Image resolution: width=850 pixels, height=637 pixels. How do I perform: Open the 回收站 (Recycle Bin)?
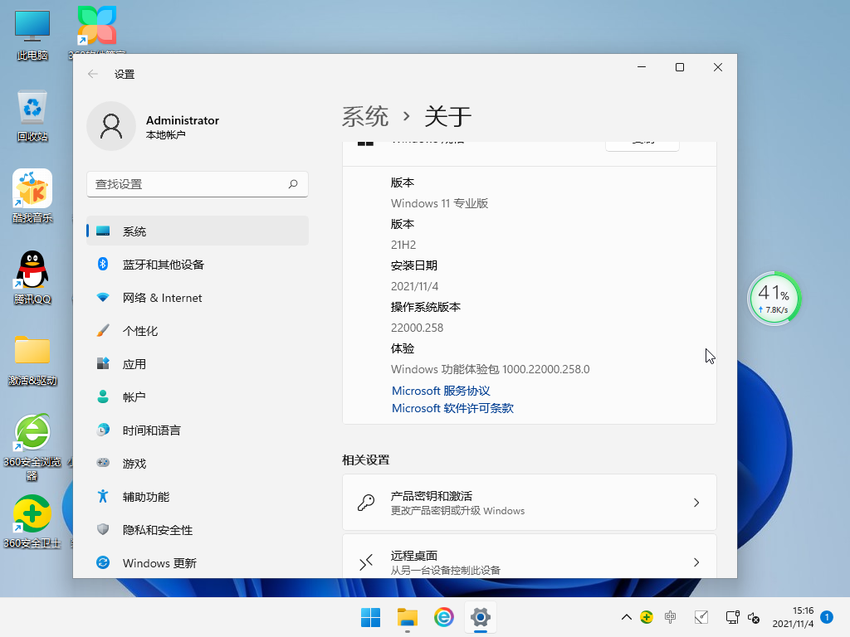[x=32, y=108]
